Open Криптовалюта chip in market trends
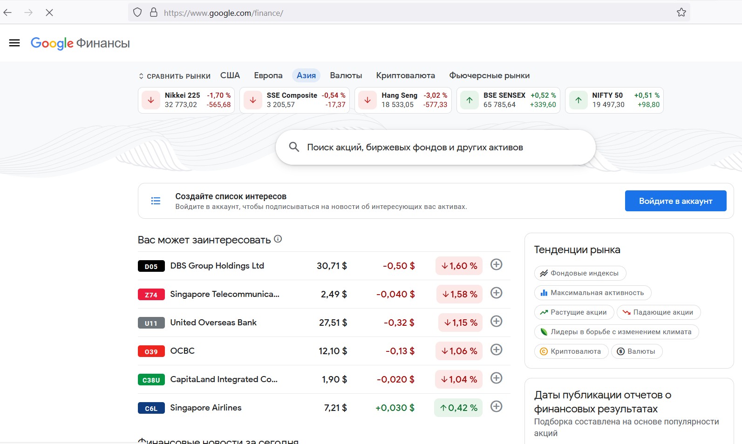 (x=571, y=351)
